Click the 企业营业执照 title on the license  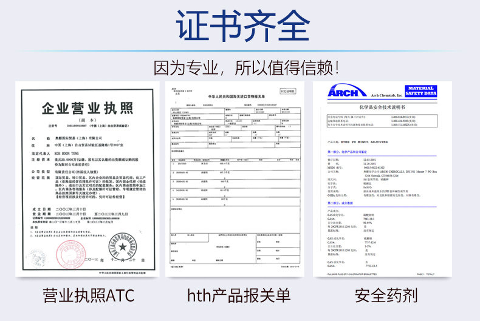point(87,108)
